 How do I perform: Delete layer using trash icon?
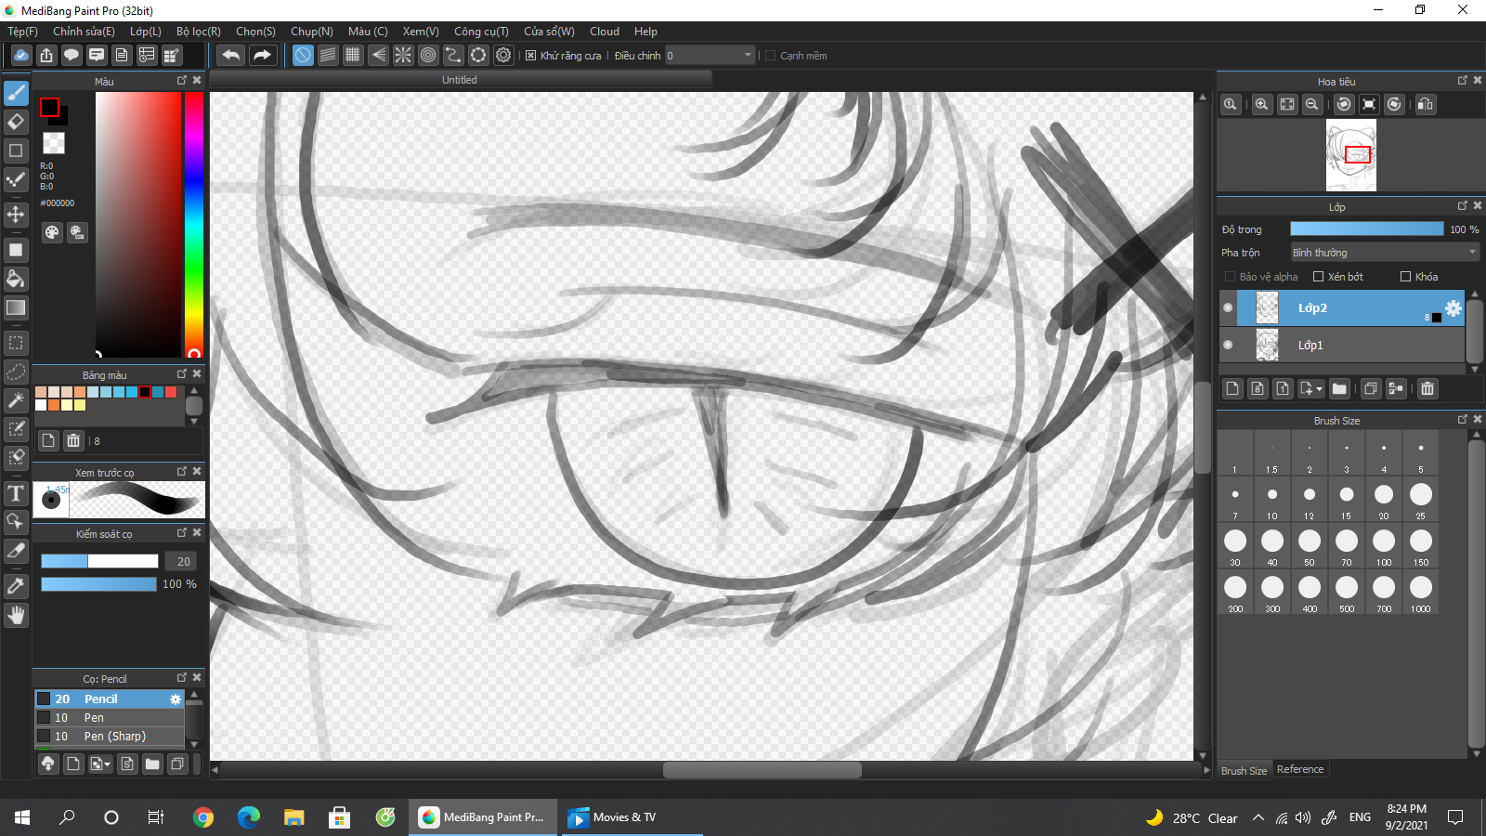tap(1427, 388)
